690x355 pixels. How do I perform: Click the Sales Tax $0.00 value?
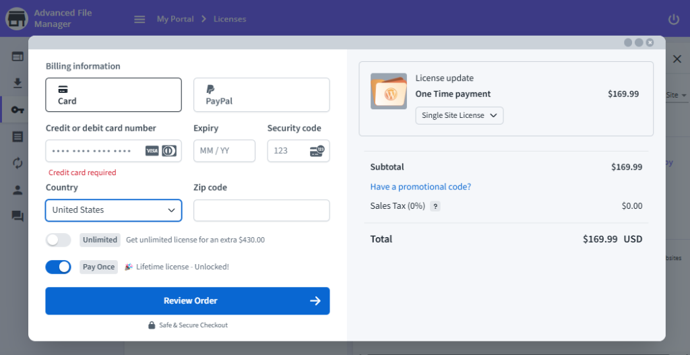(632, 206)
